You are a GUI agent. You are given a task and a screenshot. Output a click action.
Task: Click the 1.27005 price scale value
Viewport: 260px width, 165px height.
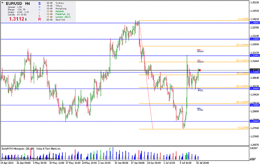[255, 136]
